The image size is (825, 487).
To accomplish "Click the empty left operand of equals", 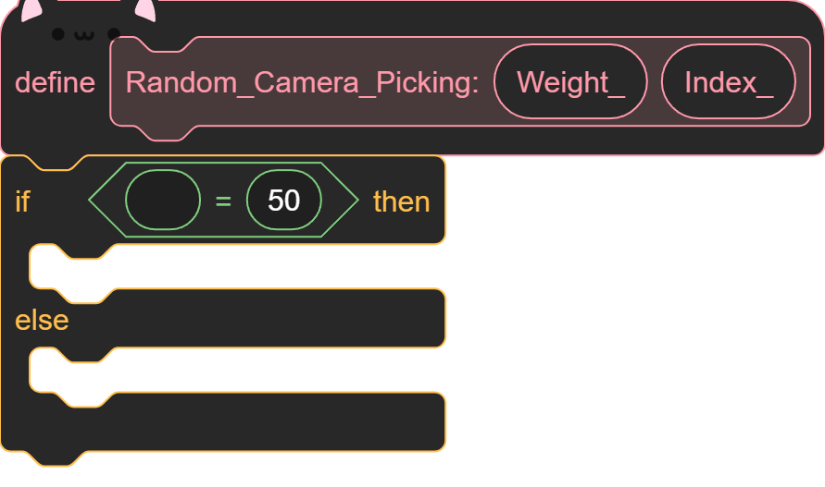I will click(x=163, y=200).
